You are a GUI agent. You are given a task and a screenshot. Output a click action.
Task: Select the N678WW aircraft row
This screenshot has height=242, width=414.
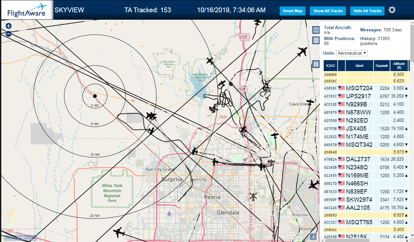tap(366, 112)
